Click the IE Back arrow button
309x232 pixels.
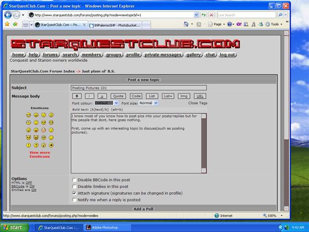coord(8,15)
